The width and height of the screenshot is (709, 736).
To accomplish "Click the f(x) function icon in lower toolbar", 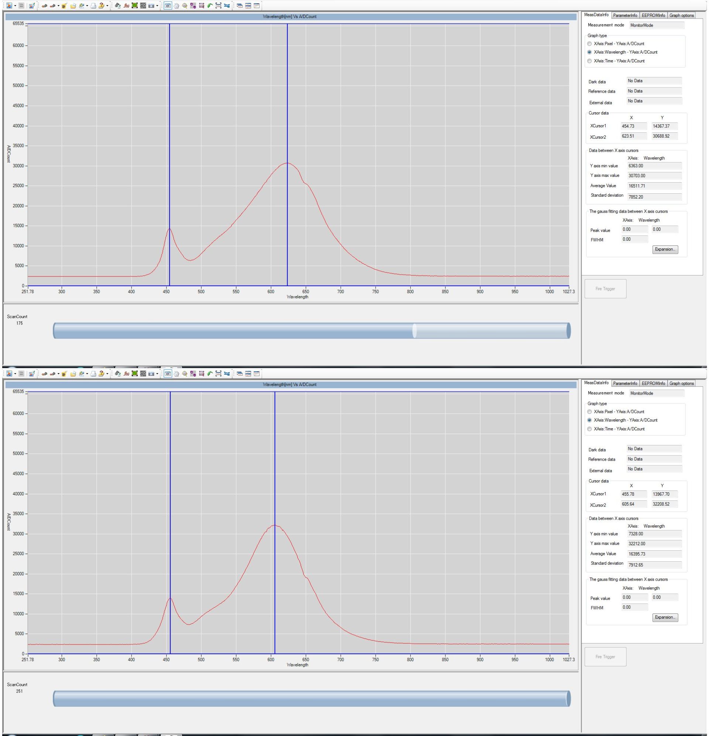I will point(126,374).
